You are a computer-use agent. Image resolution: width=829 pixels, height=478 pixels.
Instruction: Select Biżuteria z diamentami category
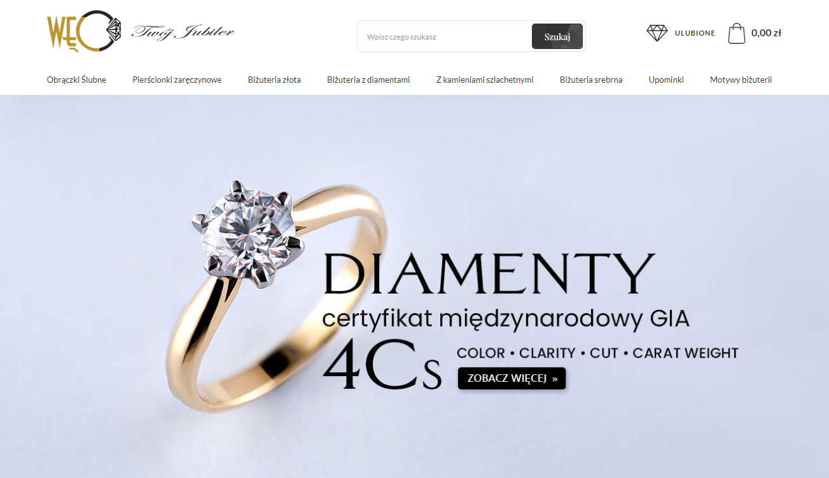click(368, 80)
